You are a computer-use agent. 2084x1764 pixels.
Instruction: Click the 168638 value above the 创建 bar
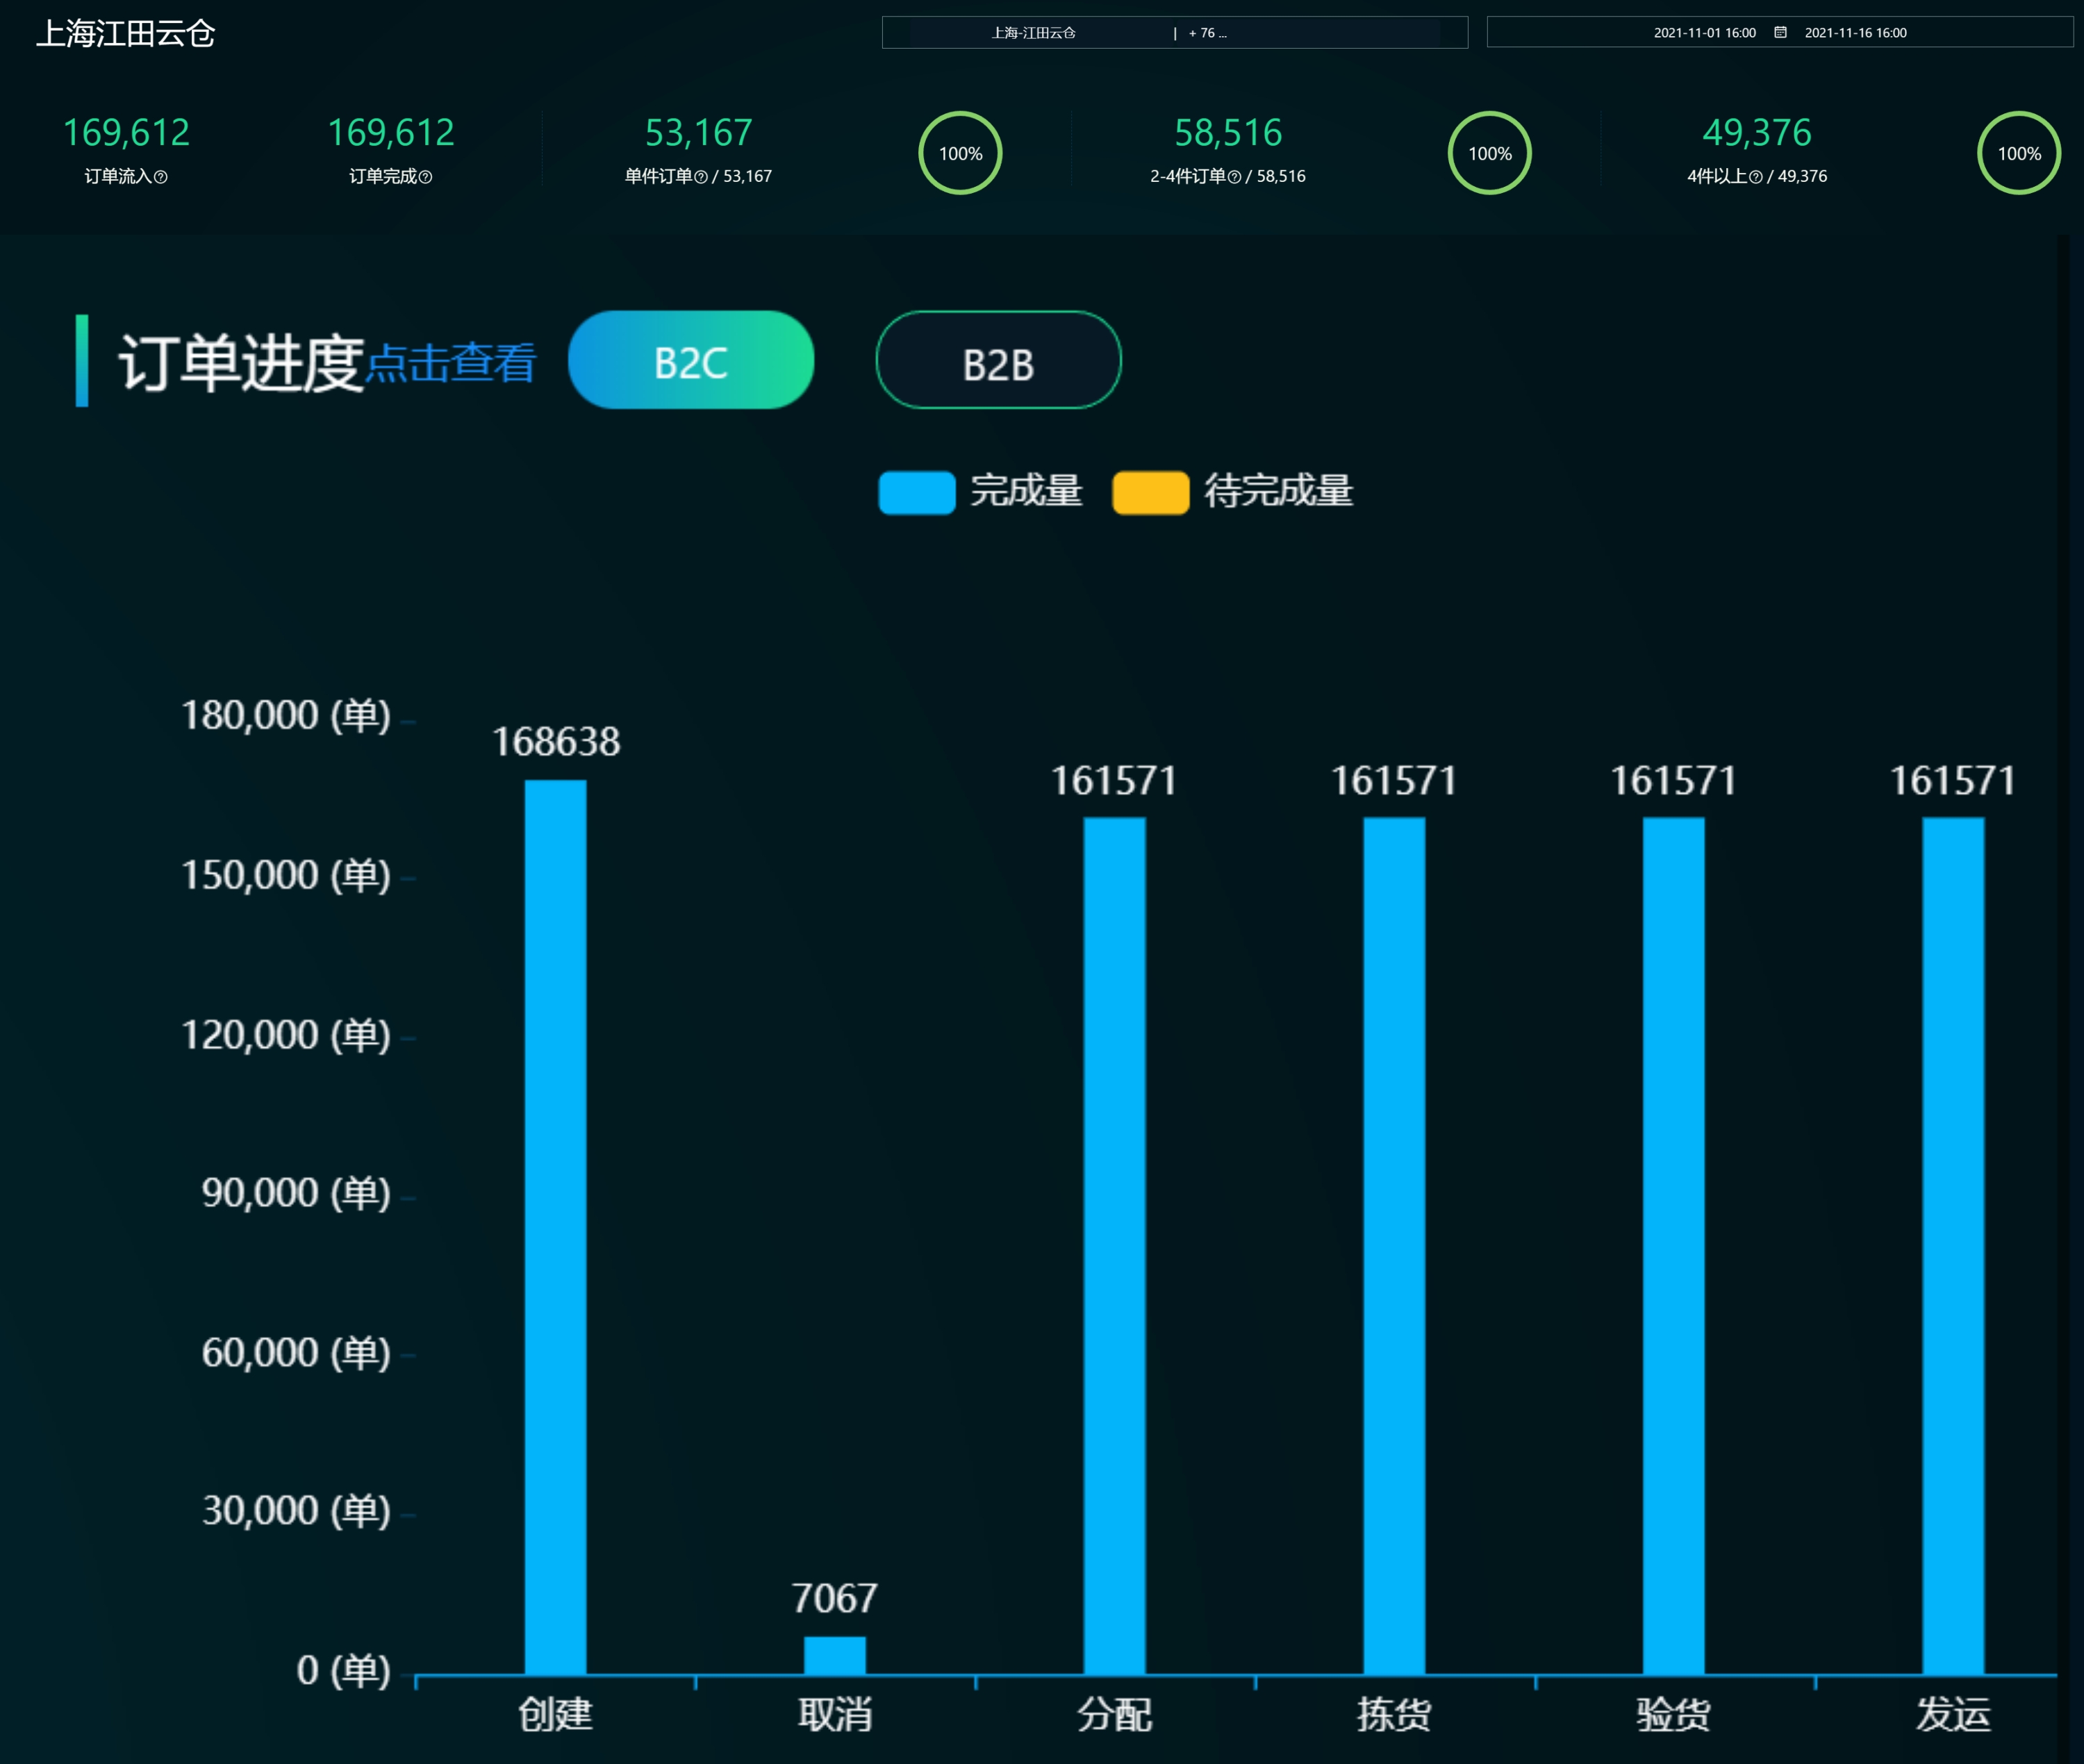pos(556,742)
